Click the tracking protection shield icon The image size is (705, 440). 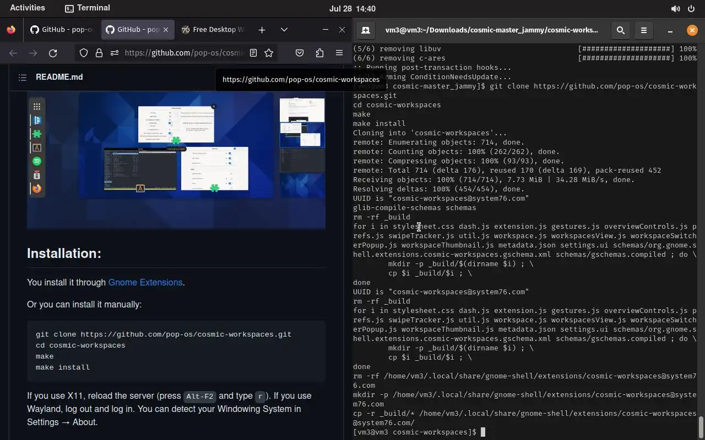click(x=84, y=53)
